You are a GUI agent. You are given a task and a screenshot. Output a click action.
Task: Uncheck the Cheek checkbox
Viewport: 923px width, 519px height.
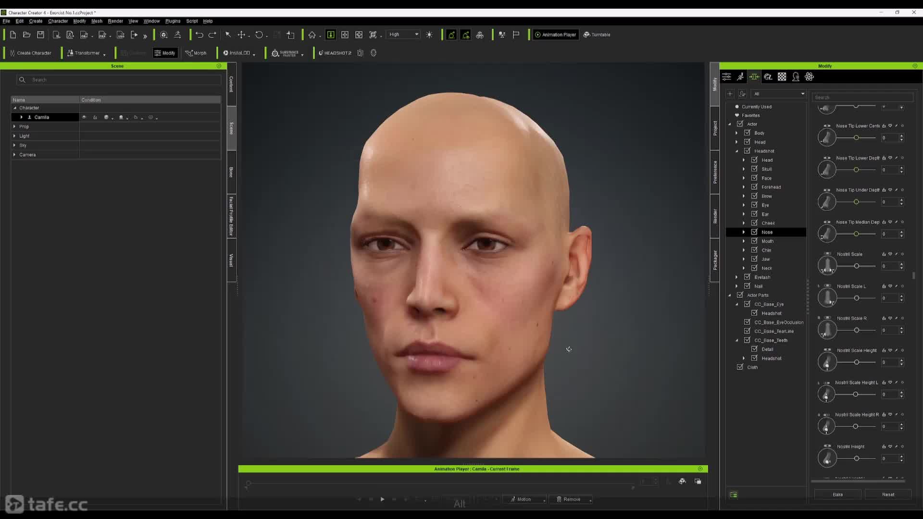[754, 223]
